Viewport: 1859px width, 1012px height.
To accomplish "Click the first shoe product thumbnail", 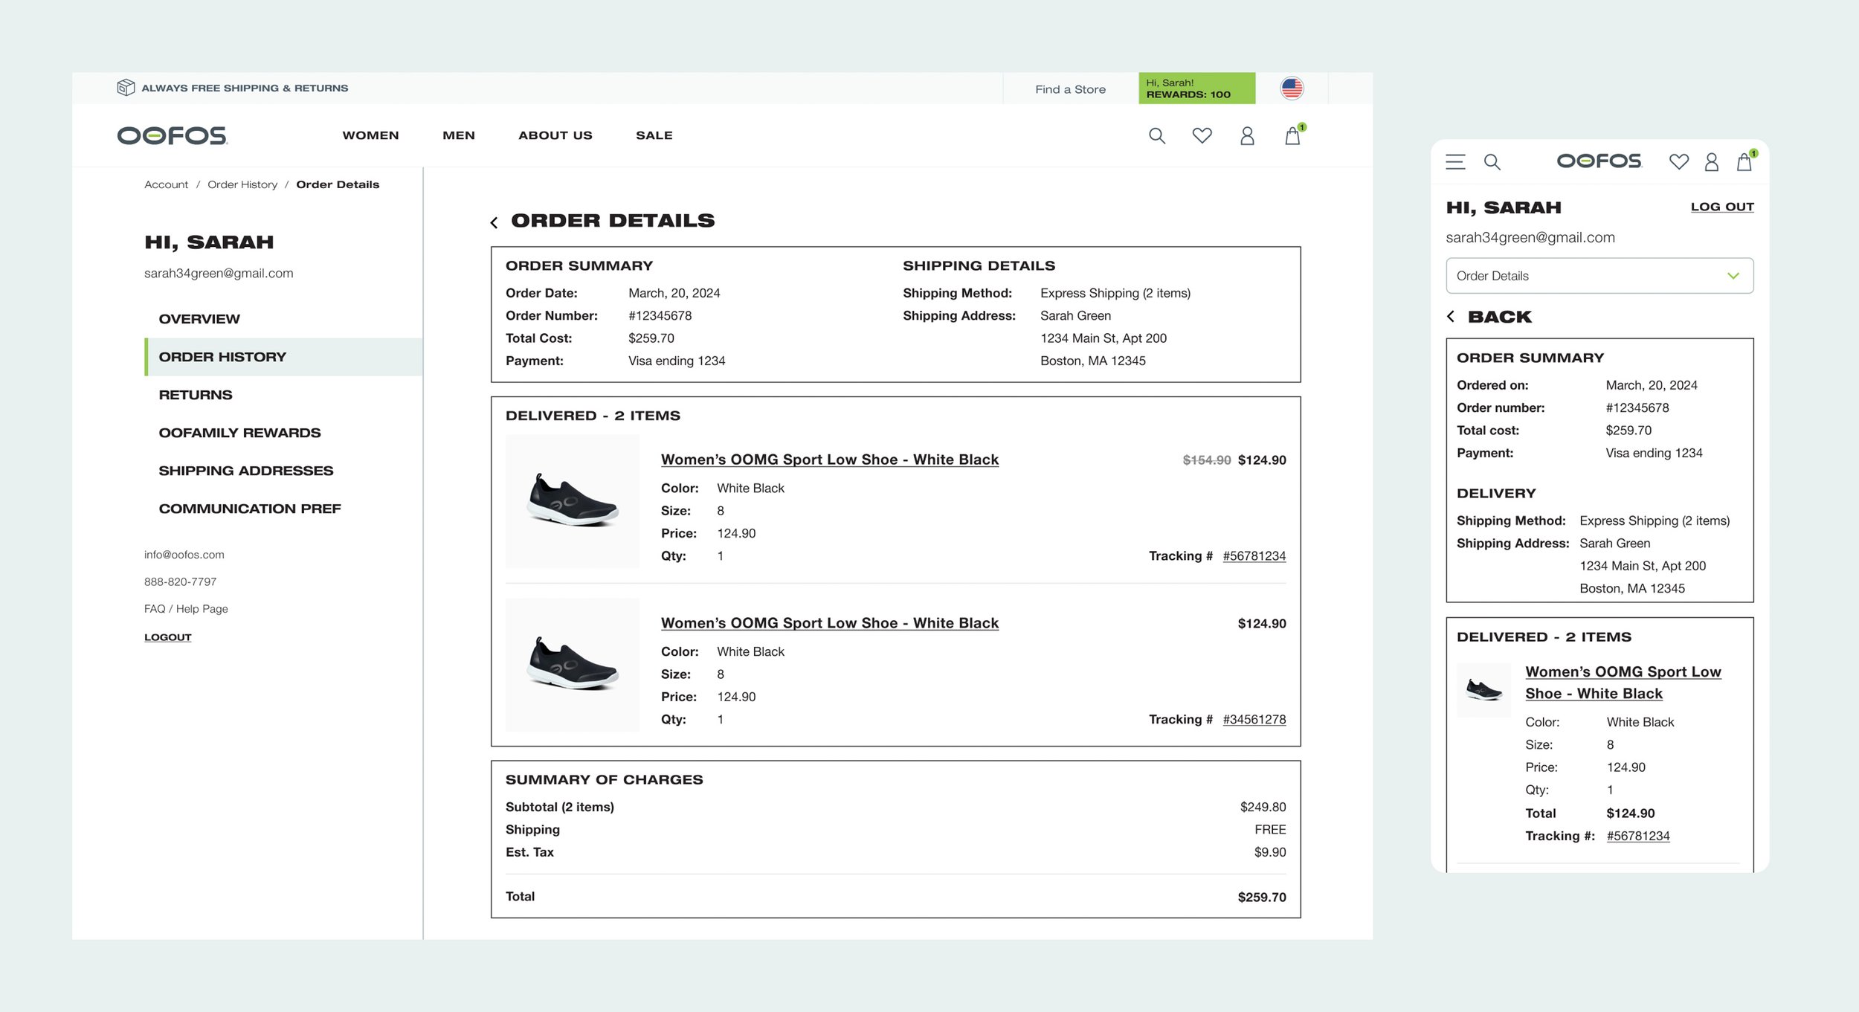I will point(572,502).
